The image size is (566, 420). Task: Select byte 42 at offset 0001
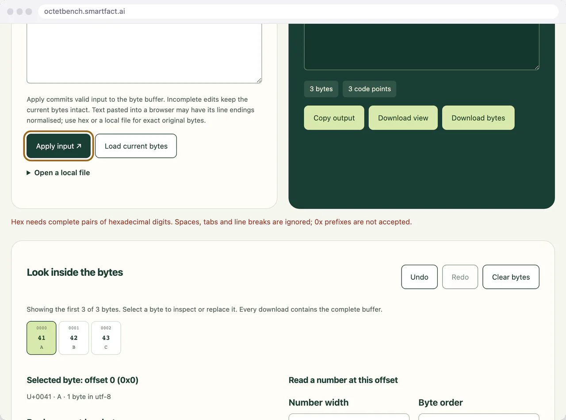[74, 338]
